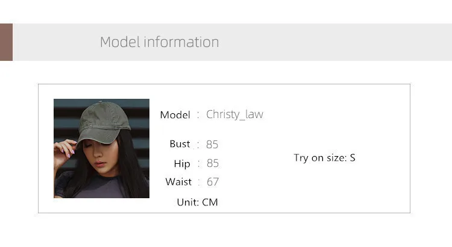This screenshot has width=452, height=247.
Task: Select the model name "Christy_law"
Action: pos(234,114)
